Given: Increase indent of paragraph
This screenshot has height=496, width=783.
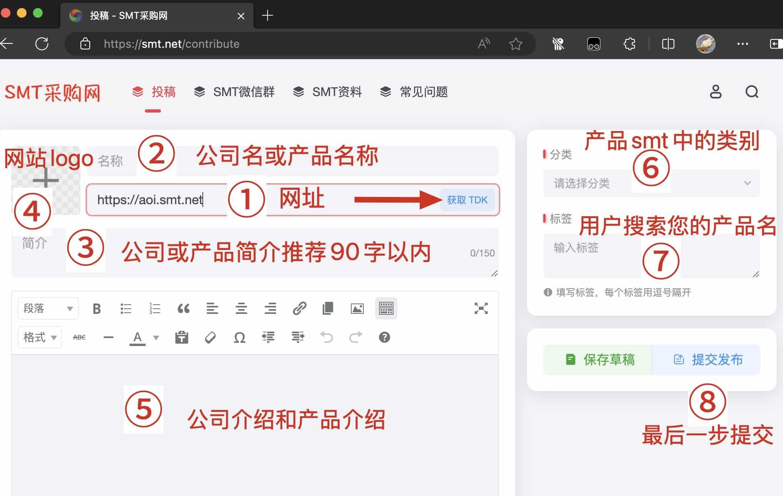Looking at the screenshot, I should (298, 337).
